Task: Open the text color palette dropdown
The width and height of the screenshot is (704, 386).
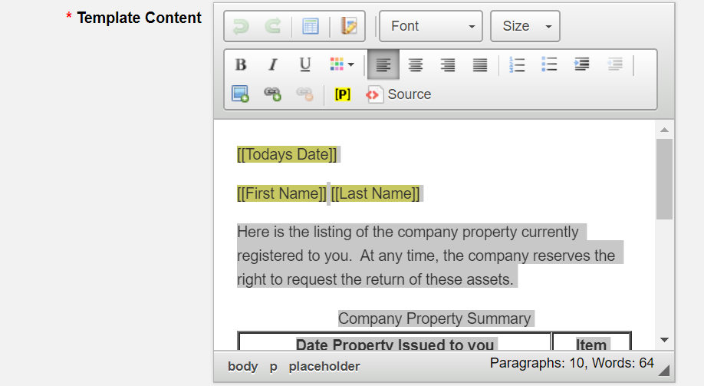Action: (342, 64)
